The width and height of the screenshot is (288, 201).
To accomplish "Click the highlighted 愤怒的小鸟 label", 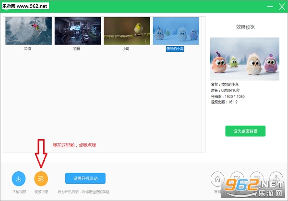I will pos(175,49).
